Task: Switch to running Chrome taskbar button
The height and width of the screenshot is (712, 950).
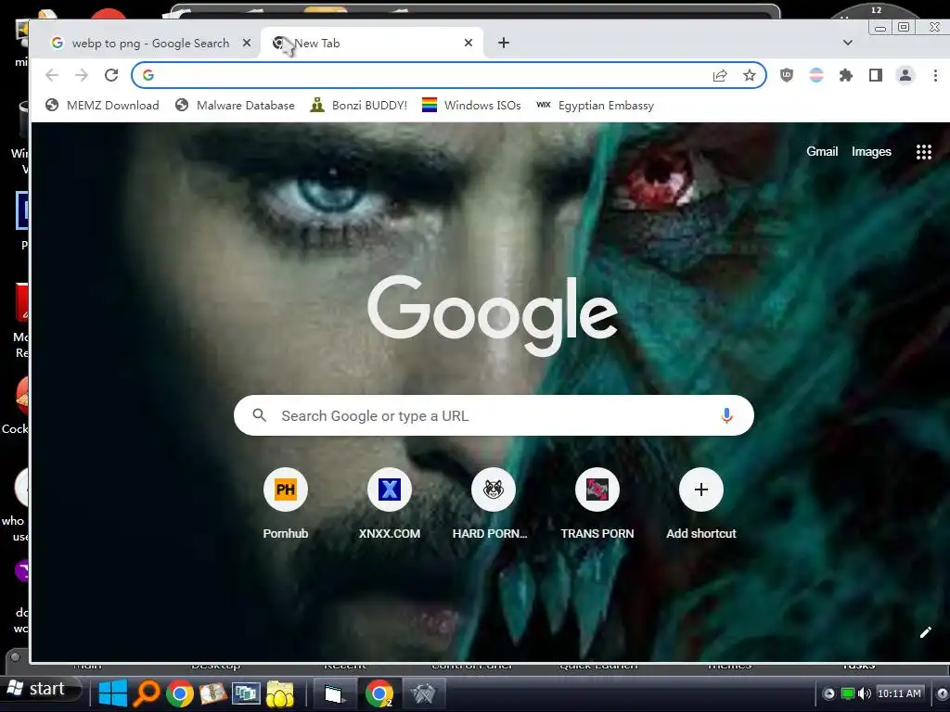Action: [x=379, y=693]
